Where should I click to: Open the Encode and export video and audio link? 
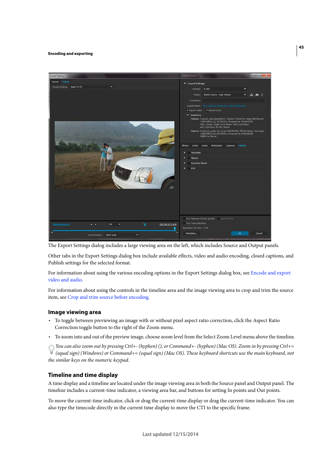click(x=169, y=276)
